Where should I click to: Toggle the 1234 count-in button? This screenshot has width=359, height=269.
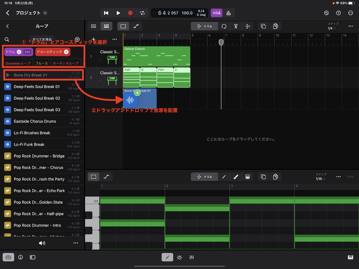[216, 13]
